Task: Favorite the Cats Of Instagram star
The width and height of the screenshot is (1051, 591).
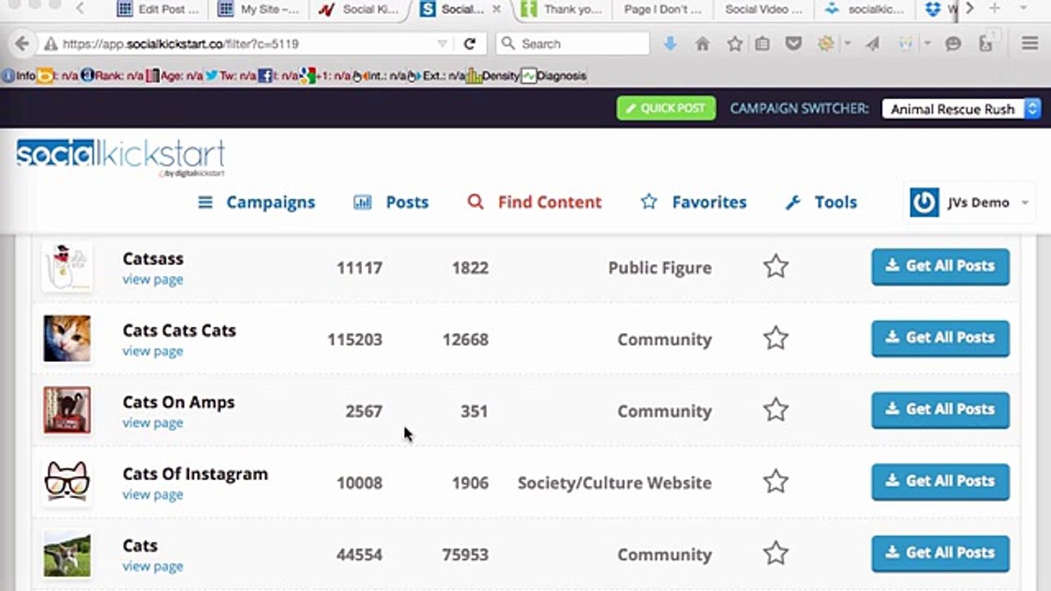Action: point(776,482)
